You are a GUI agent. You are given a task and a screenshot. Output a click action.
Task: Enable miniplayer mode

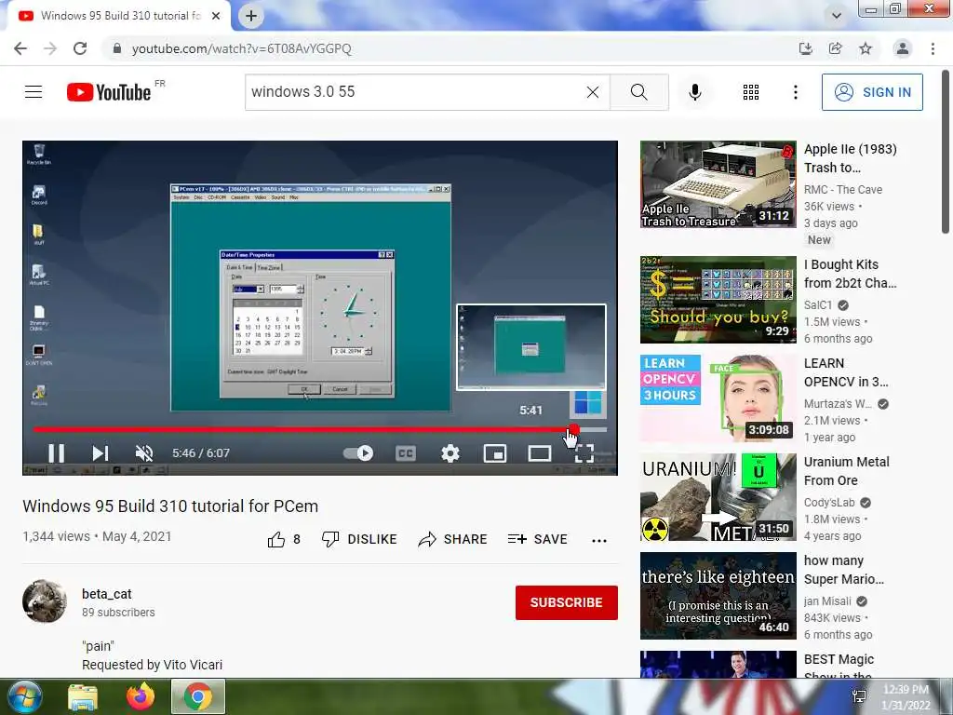click(495, 453)
